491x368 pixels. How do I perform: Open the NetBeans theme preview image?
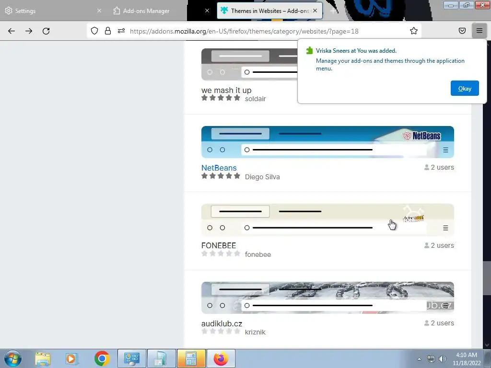click(327, 142)
